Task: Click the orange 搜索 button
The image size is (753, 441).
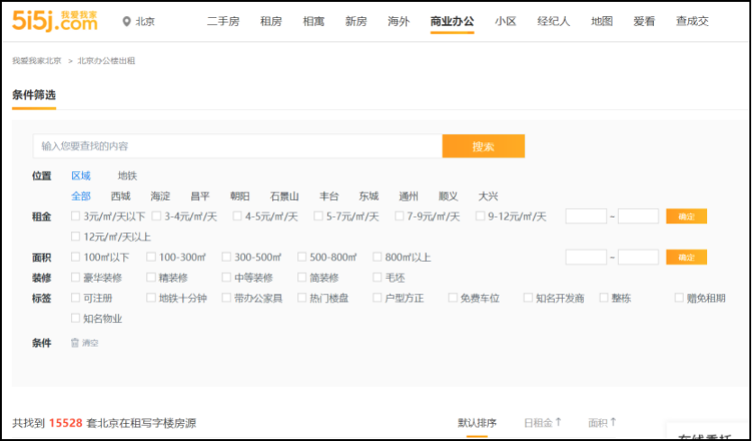Action: [483, 147]
